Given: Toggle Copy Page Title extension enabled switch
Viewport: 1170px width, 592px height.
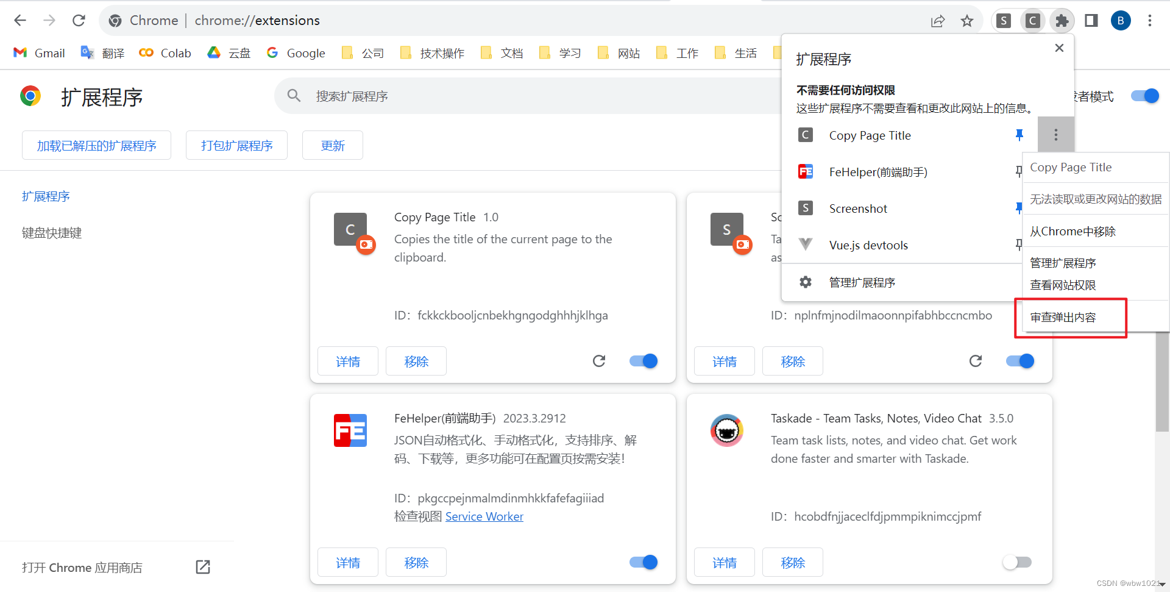Looking at the screenshot, I should tap(643, 361).
